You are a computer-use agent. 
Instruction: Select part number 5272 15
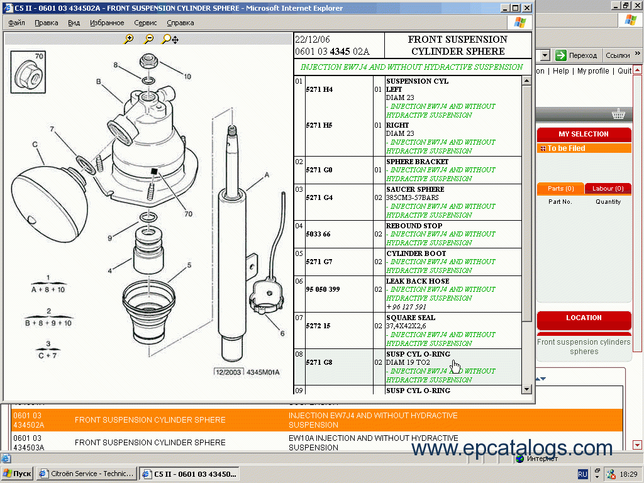pyautogui.click(x=318, y=326)
